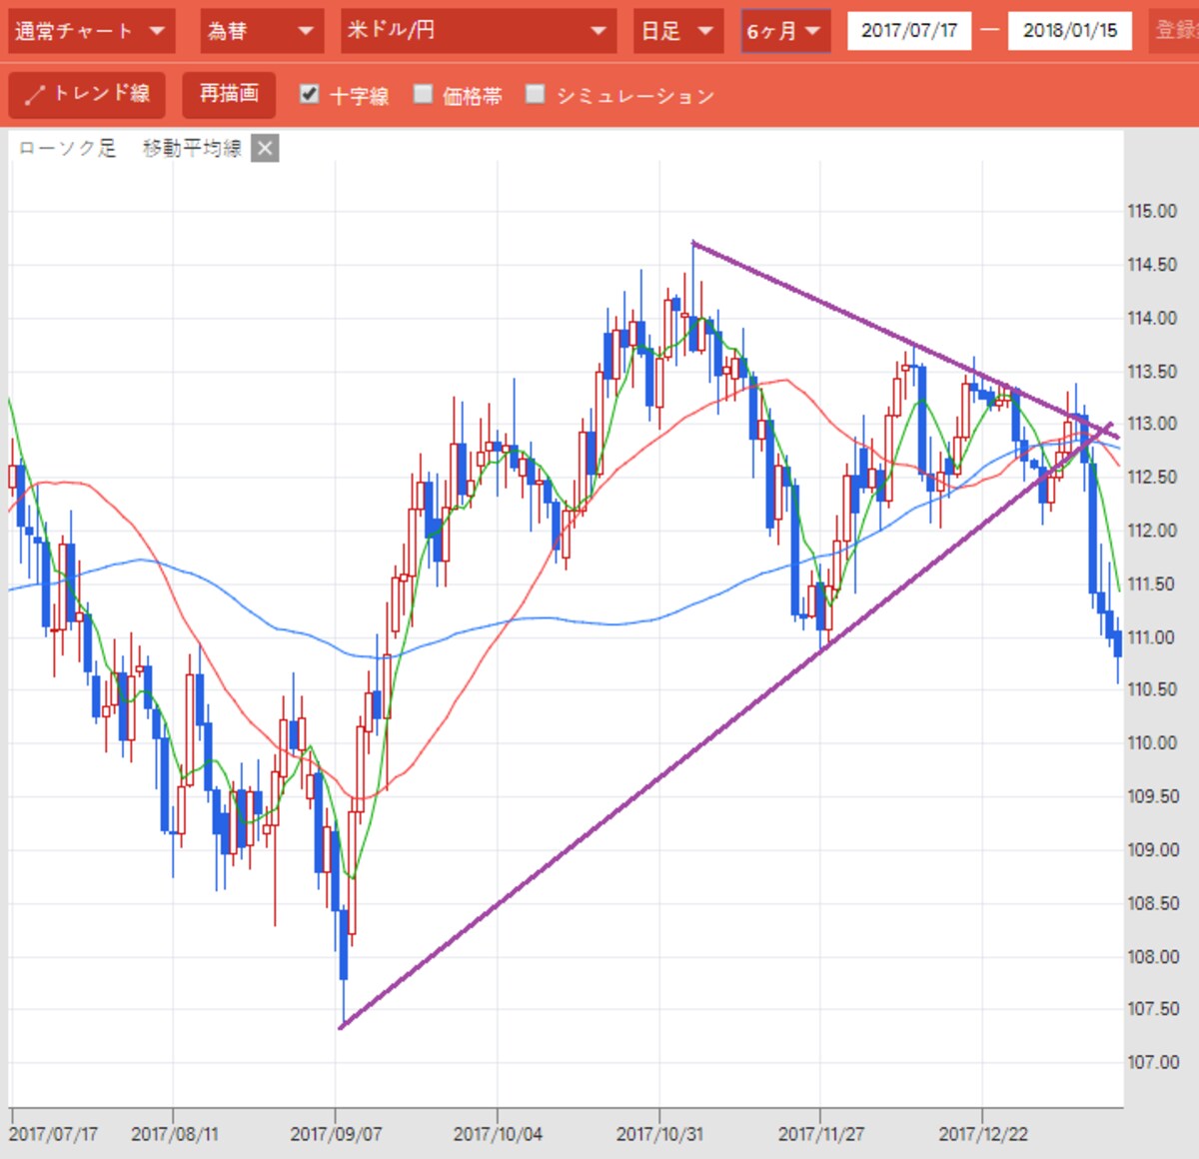Screen dimensions: 1199x1159
Task: Enable the 価格帯 checkbox
Action: click(424, 94)
